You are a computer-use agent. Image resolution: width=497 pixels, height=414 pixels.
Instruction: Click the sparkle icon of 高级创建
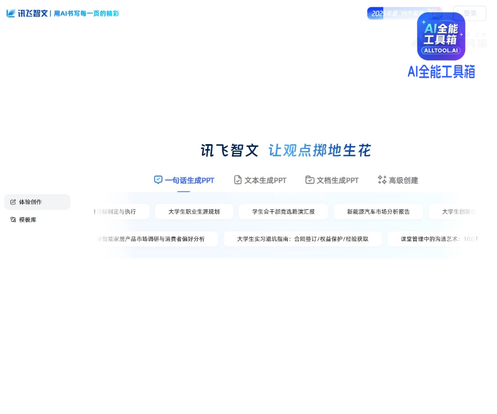(382, 179)
